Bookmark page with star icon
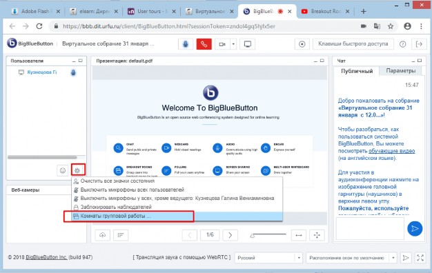 391,26
